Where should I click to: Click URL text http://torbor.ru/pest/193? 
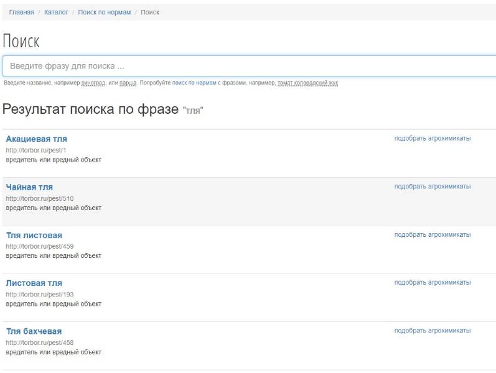(40, 295)
